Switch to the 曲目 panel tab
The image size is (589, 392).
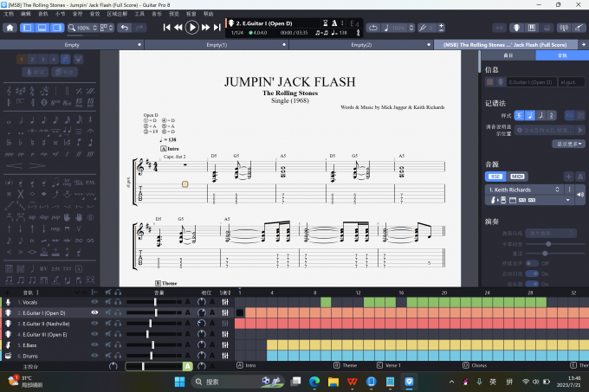(x=508, y=55)
